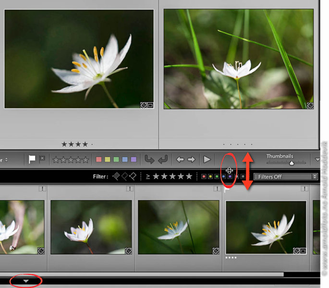Click the crop badge on the four-star thumbnail

(x=303, y=251)
